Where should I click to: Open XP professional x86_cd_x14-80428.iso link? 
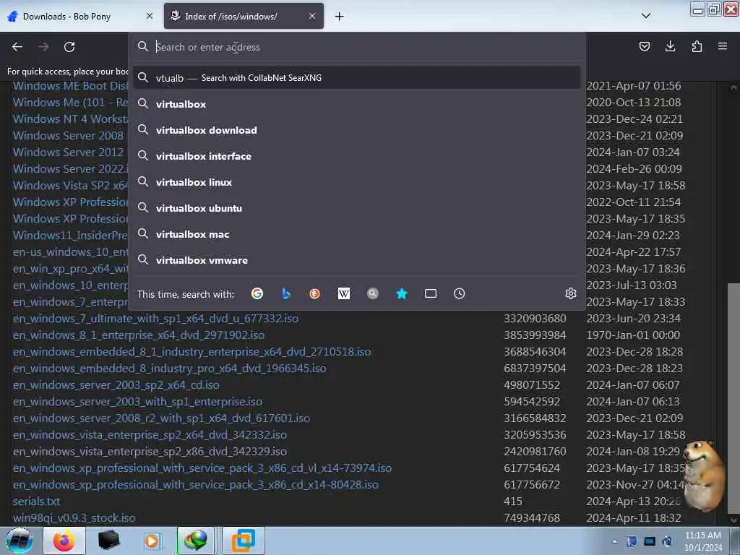tap(195, 485)
